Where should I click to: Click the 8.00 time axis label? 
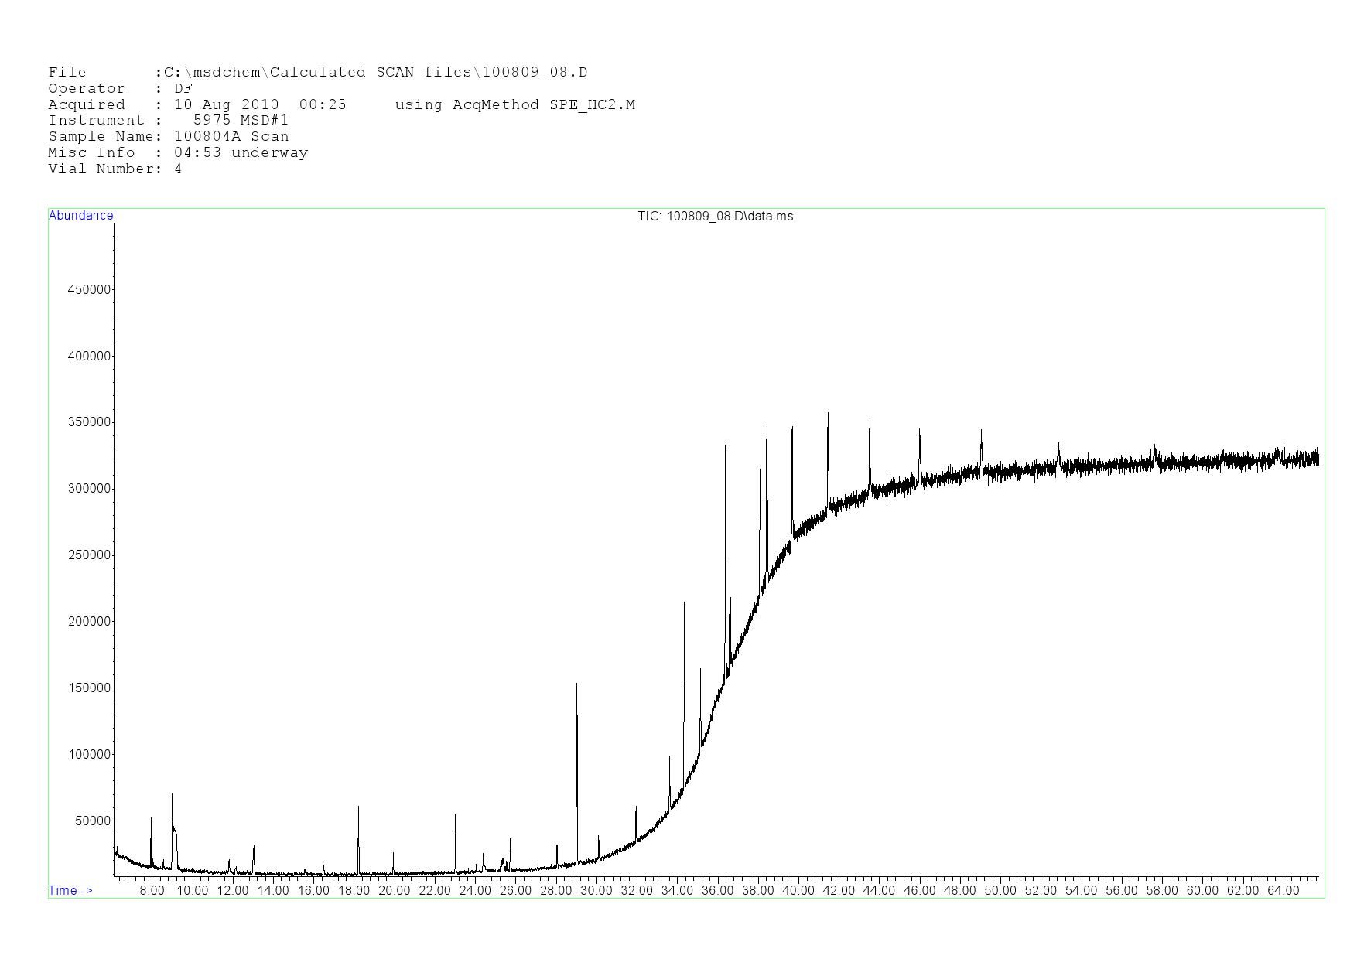(x=152, y=890)
